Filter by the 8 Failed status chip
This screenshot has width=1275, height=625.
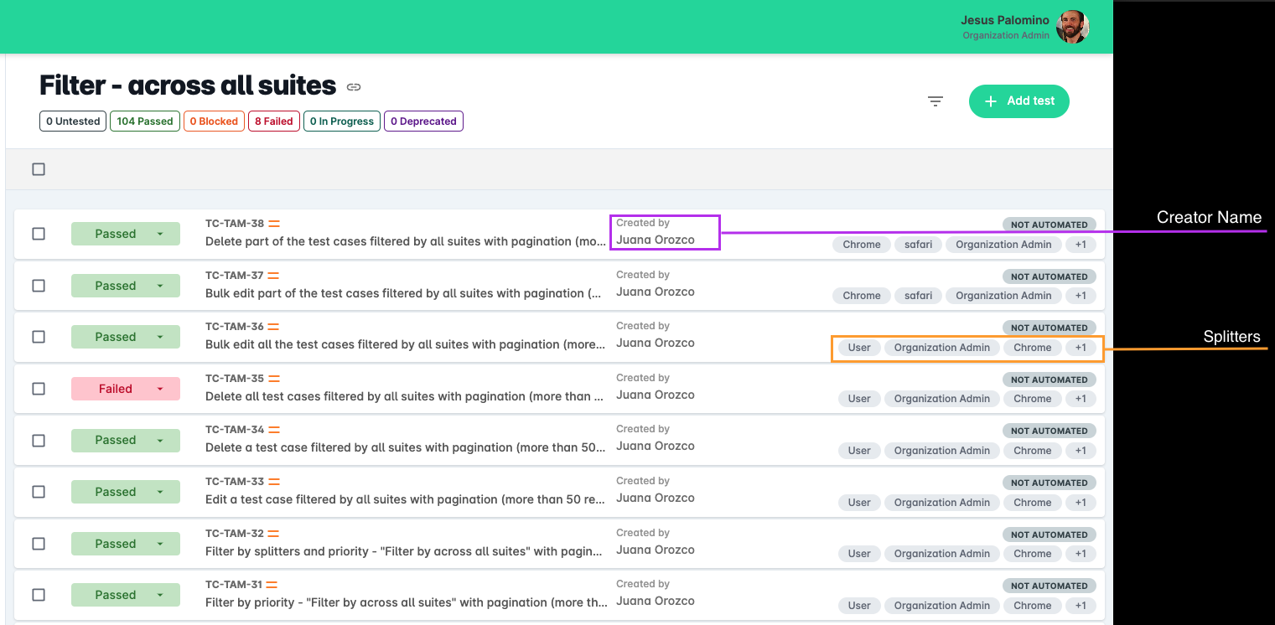click(x=274, y=121)
